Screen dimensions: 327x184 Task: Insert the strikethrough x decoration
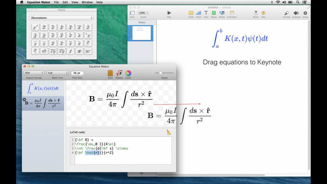point(79,51)
